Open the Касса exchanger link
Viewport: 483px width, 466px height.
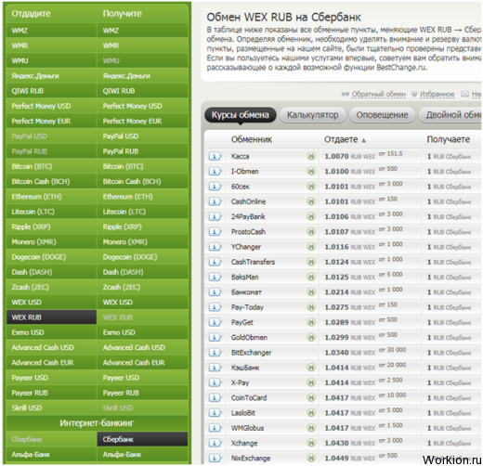(x=240, y=156)
